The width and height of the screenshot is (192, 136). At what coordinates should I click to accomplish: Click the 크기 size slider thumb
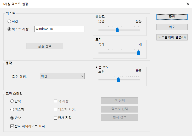click(x=138, y=53)
